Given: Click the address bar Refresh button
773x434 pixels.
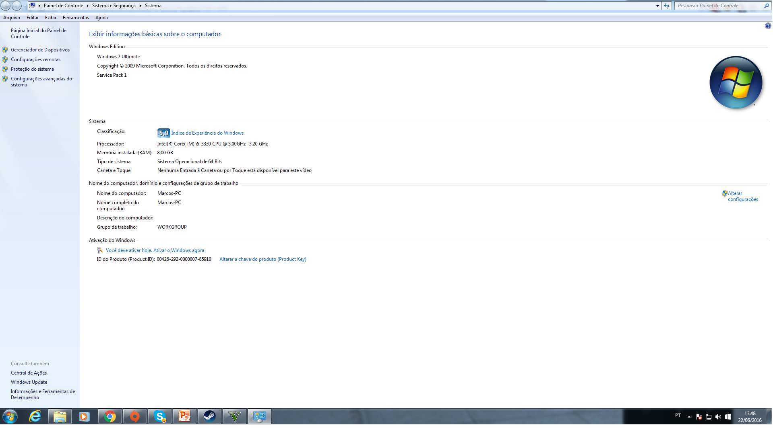Looking at the screenshot, I should coord(667,6).
